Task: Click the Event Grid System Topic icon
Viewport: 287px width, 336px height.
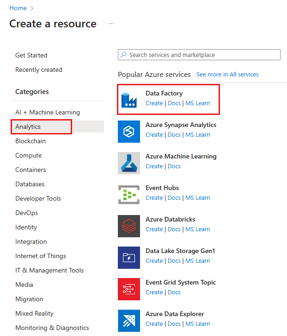Action: point(129,289)
